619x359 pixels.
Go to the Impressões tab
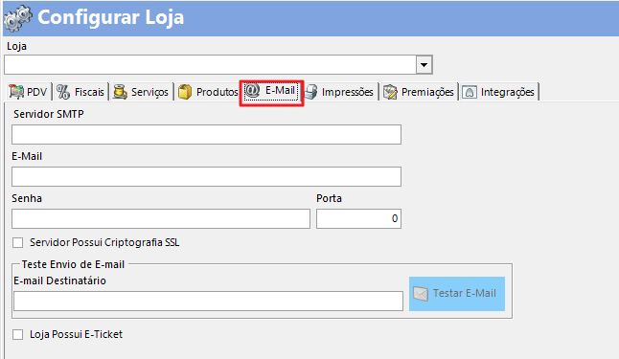click(340, 92)
